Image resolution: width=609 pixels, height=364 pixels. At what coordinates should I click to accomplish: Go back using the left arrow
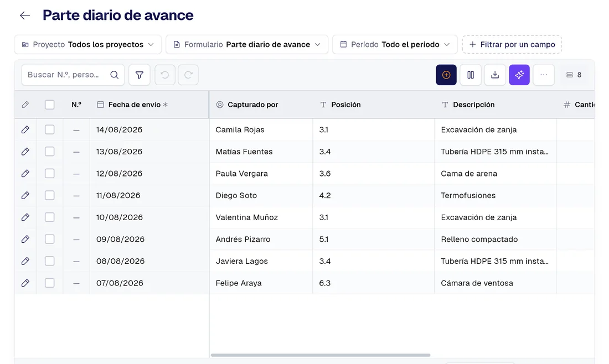click(25, 15)
